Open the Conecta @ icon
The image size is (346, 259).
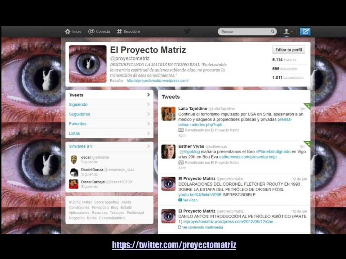point(91,32)
